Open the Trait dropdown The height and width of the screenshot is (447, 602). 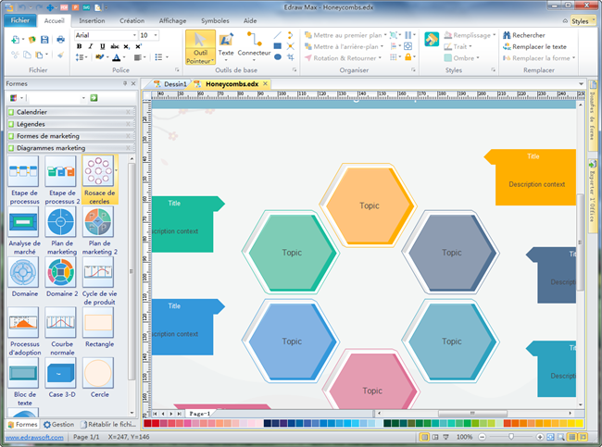pos(458,46)
